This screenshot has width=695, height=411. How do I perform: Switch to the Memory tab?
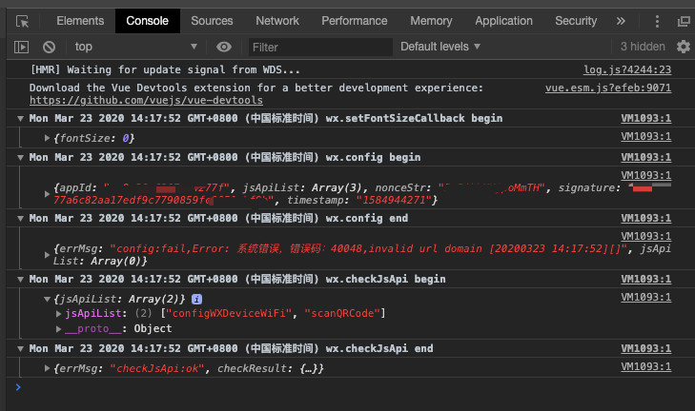(x=431, y=21)
